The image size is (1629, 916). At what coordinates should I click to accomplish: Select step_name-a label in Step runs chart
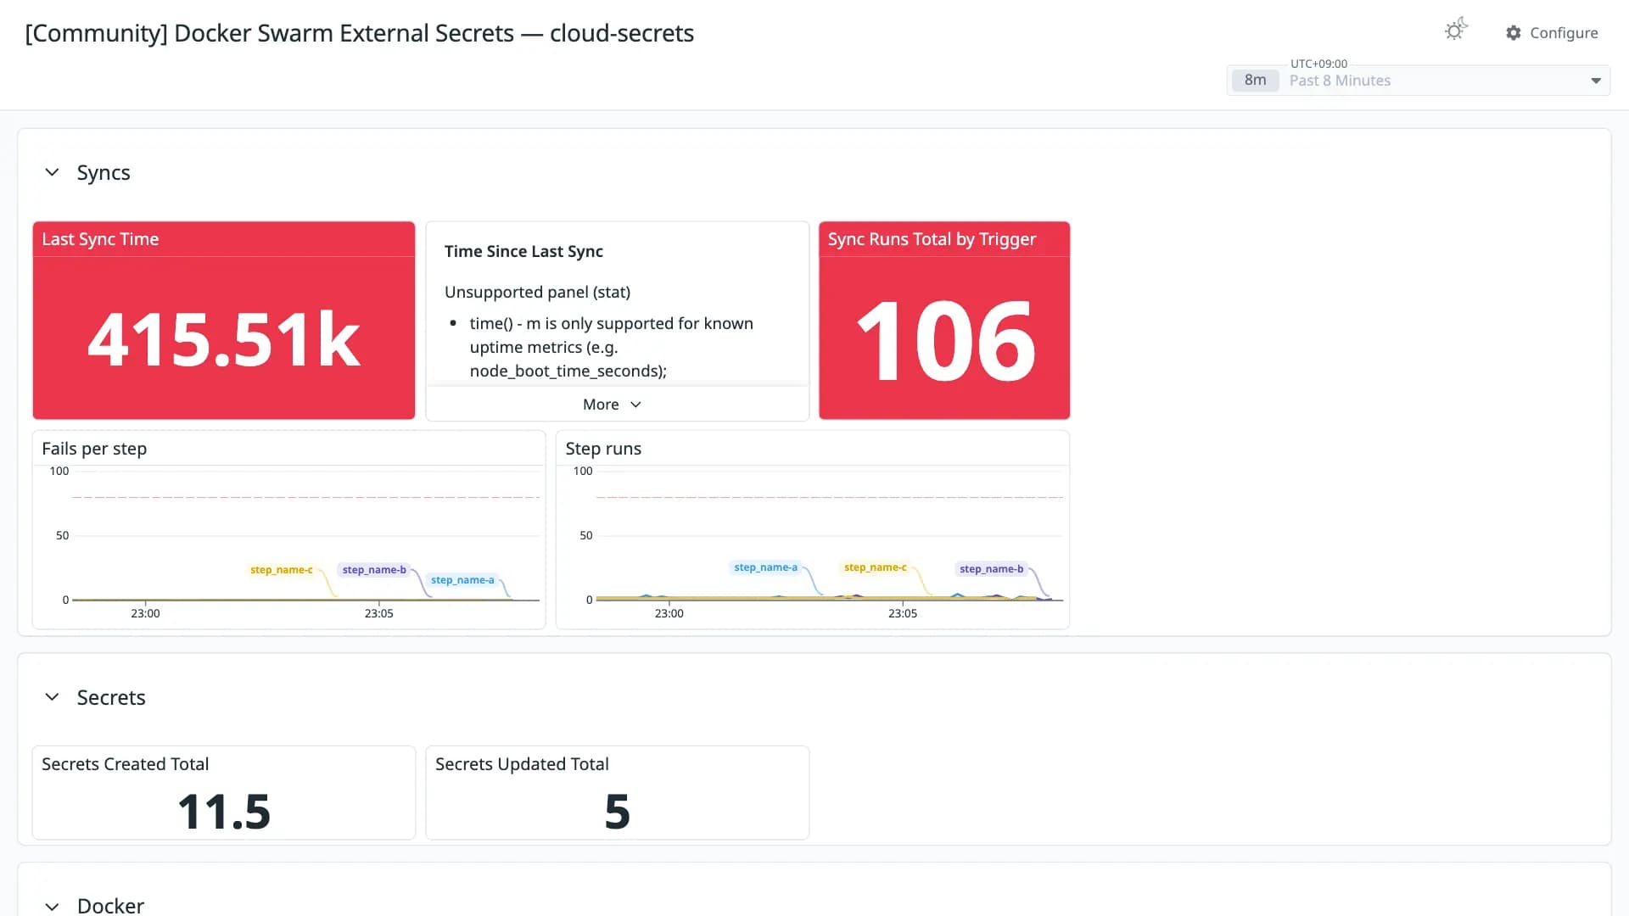[x=765, y=567]
